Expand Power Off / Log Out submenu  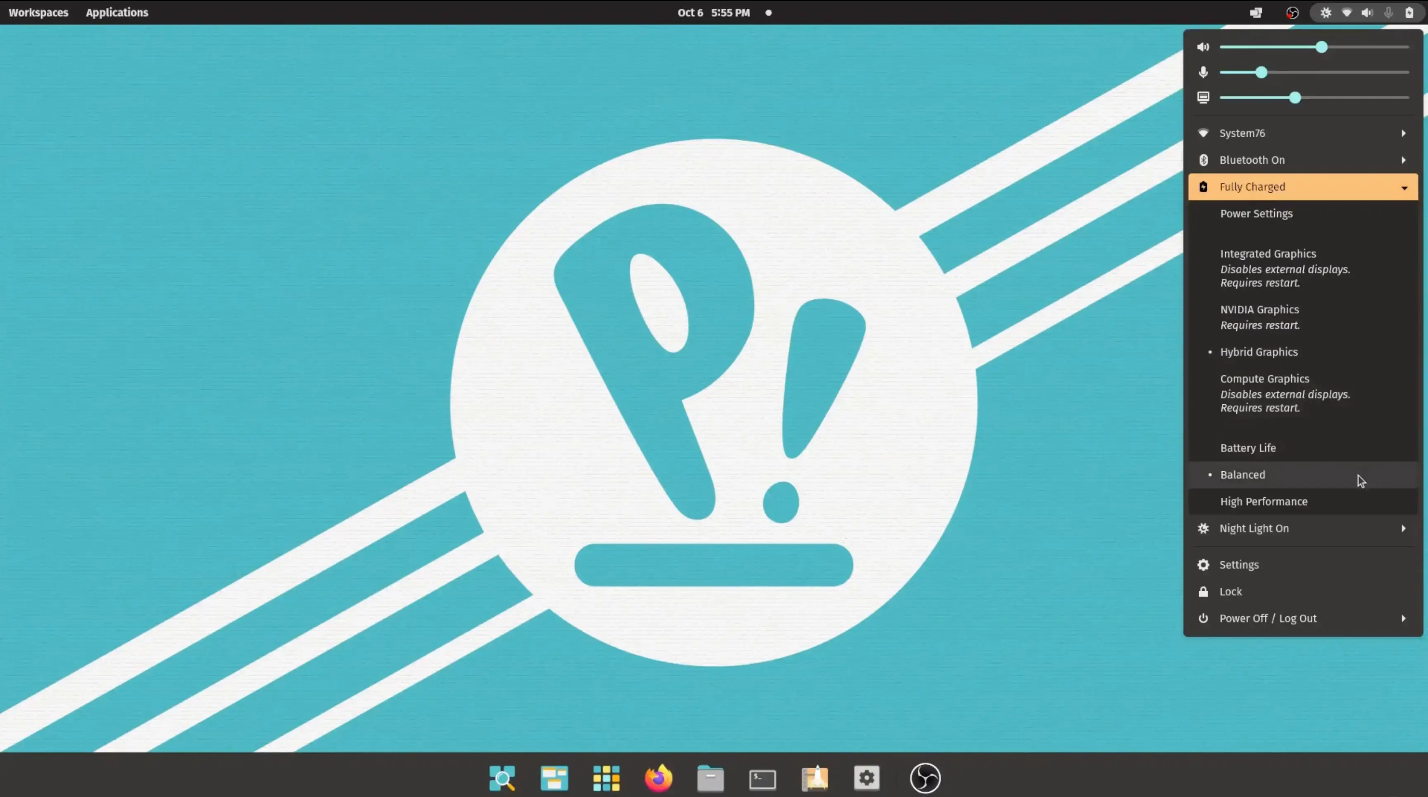click(1303, 618)
